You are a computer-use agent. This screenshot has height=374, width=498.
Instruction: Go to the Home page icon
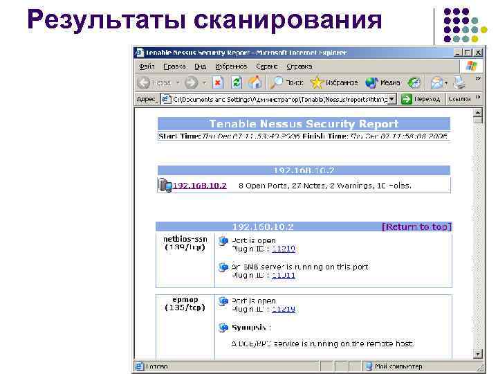point(255,82)
